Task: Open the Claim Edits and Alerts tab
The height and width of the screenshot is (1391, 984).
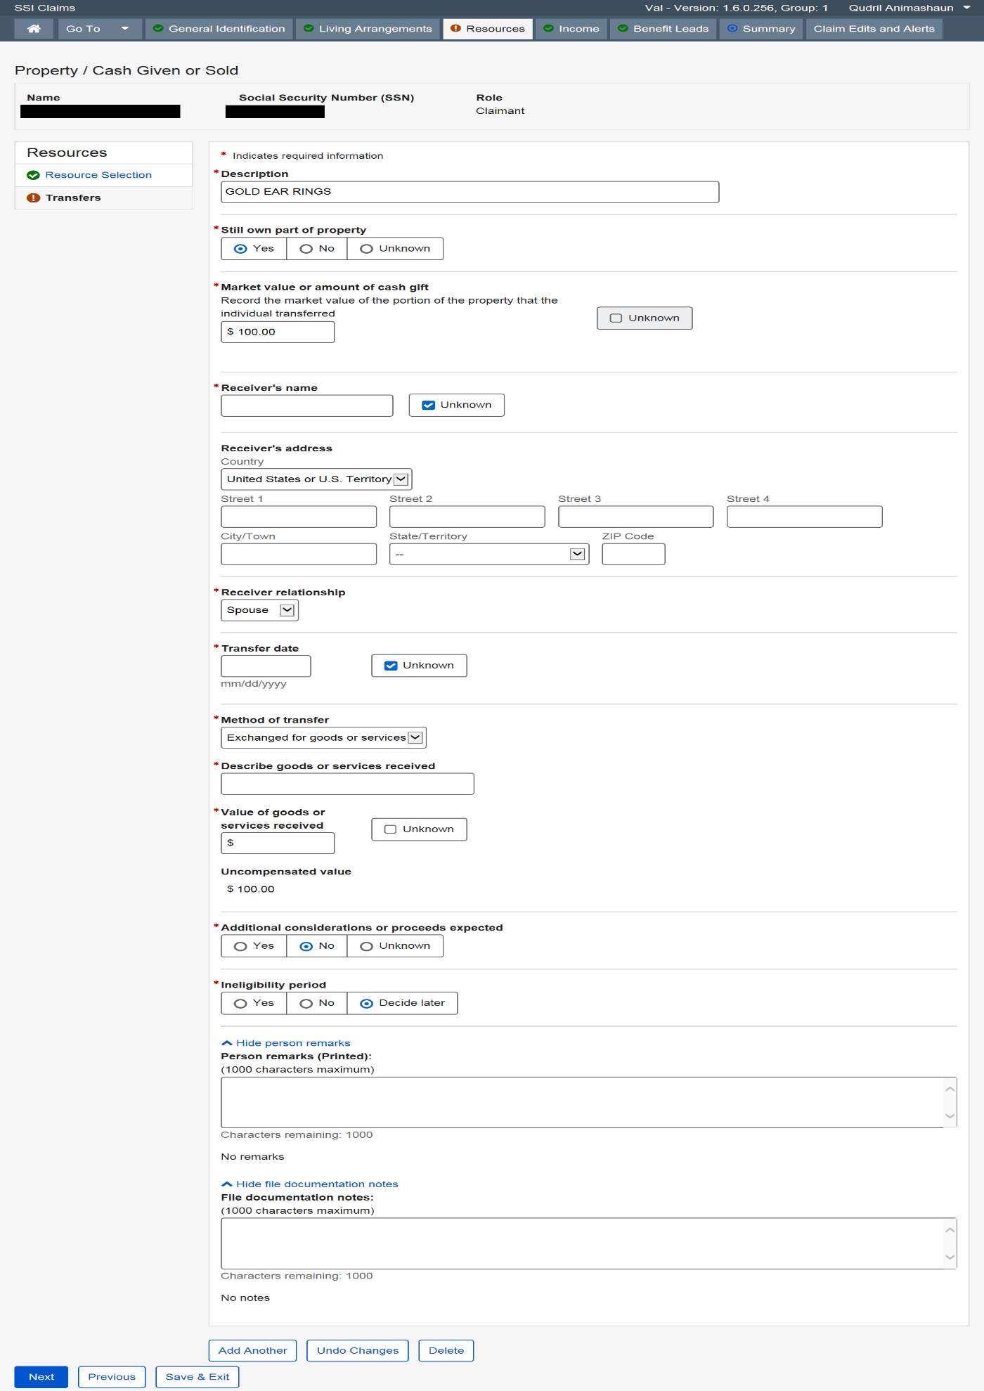Action: click(874, 29)
